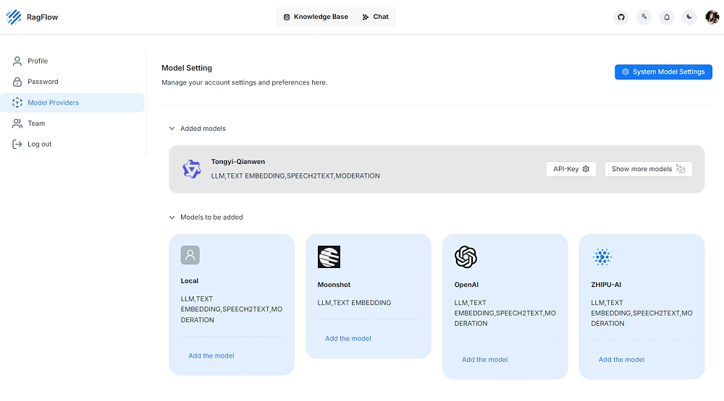The height and width of the screenshot is (401, 724).
Task: Click 'Manage your account settings' description text
Action: tap(244, 82)
